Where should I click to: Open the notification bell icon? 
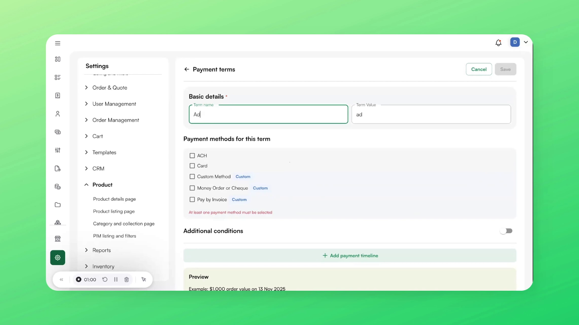(498, 42)
